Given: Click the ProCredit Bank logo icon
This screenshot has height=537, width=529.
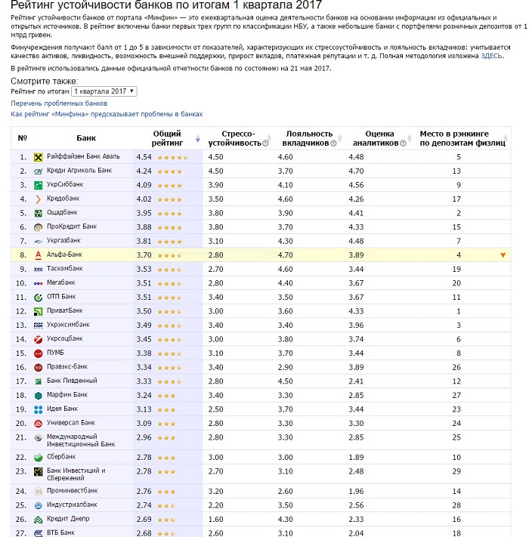Looking at the screenshot, I should (x=38, y=227).
